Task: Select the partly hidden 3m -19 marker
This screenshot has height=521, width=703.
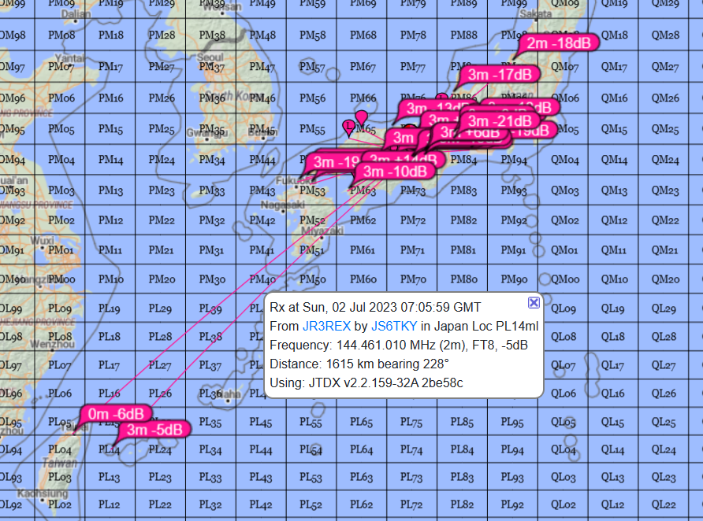Action: pyautogui.click(x=337, y=162)
